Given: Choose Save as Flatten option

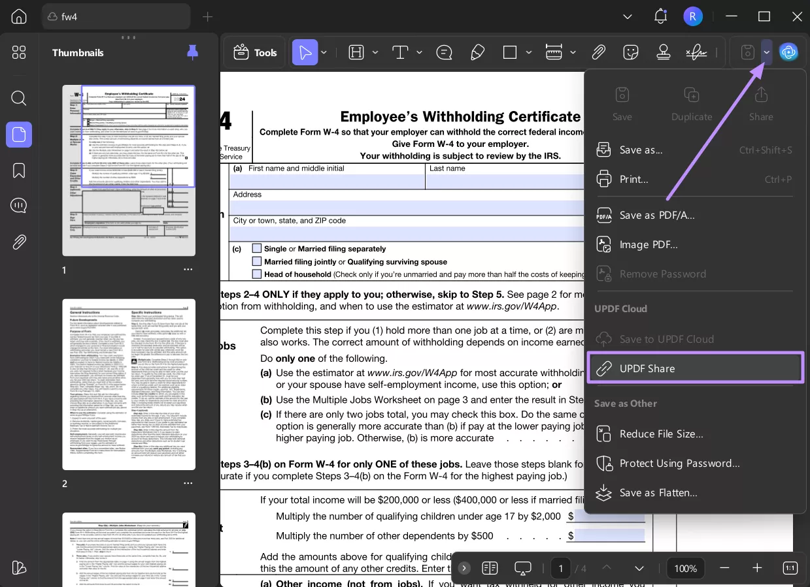Looking at the screenshot, I should pos(658,493).
